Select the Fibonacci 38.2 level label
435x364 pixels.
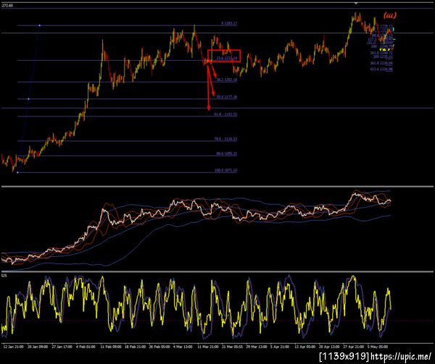point(227,80)
